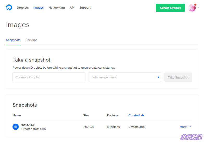Click the user avatar profile picture
The width and height of the screenshot is (205, 144).
coord(192,8)
